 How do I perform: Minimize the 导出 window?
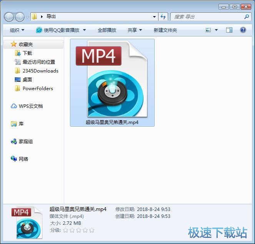click(x=224, y=7)
